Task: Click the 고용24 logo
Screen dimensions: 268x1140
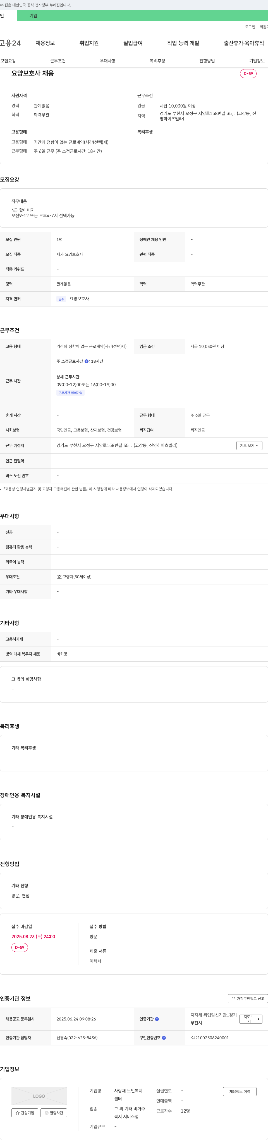Action: [x=11, y=43]
